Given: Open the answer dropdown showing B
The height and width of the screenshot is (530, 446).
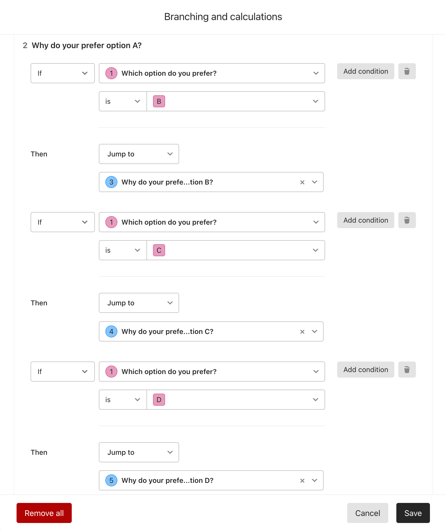Looking at the screenshot, I should [236, 101].
